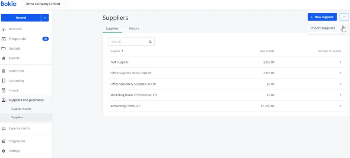Open the Accounting Demo LLP row
Screen dimensions: 350x158
point(226,106)
